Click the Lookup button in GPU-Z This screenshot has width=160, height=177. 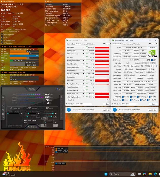tap(152, 48)
